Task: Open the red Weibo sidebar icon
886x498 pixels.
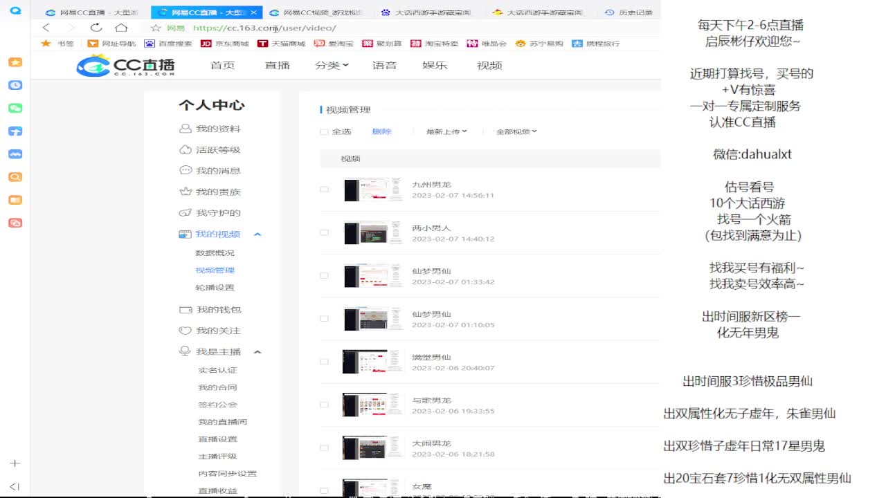Action: click(15, 223)
